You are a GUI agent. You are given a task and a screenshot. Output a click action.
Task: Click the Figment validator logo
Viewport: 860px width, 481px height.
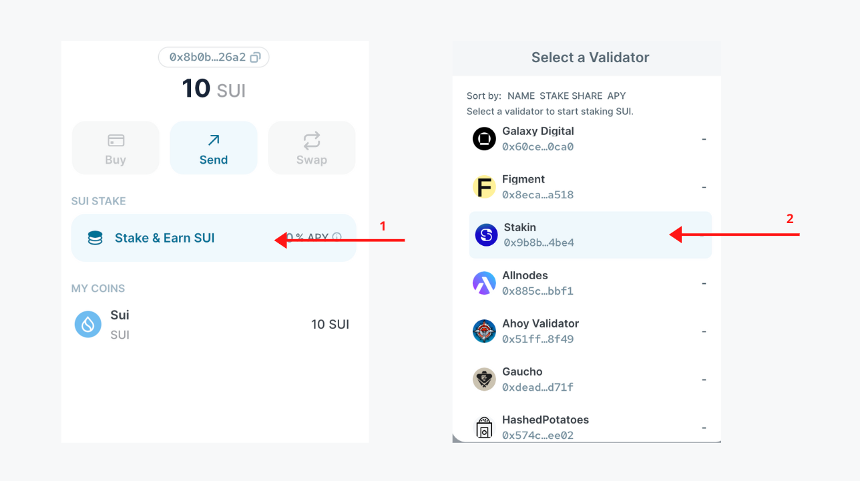(x=484, y=186)
